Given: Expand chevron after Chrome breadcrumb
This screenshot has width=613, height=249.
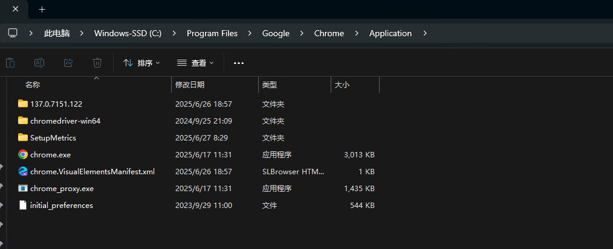Looking at the screenshot, I should [x=357, y=34].
